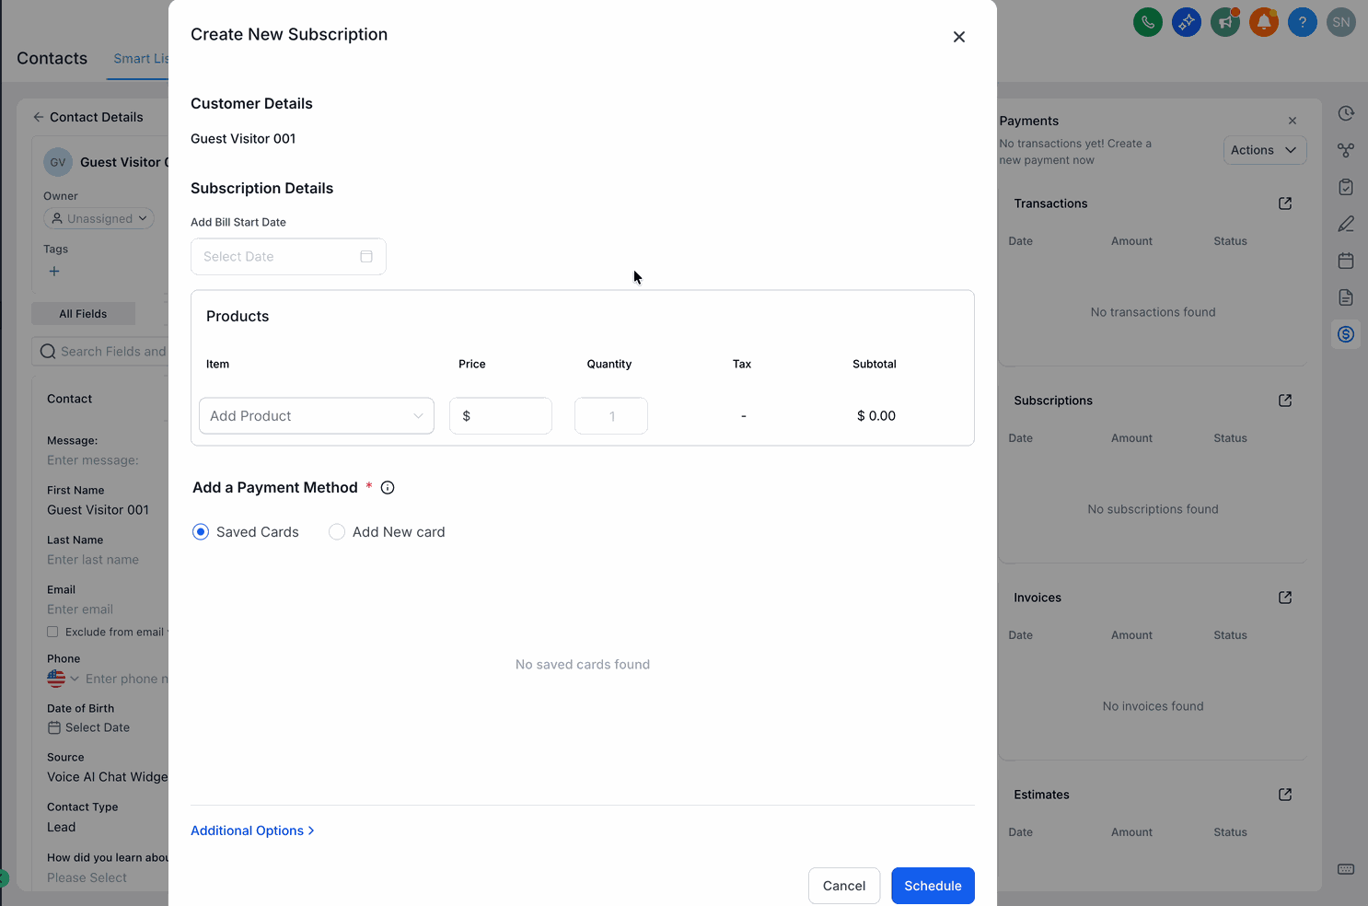Open the orange notifications bell

(x=1264, y=22)
